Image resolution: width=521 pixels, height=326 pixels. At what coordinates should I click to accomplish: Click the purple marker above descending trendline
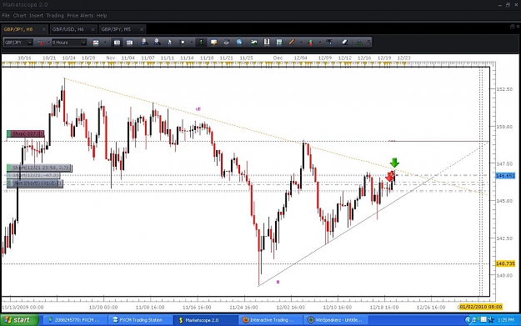coord(198,108)
